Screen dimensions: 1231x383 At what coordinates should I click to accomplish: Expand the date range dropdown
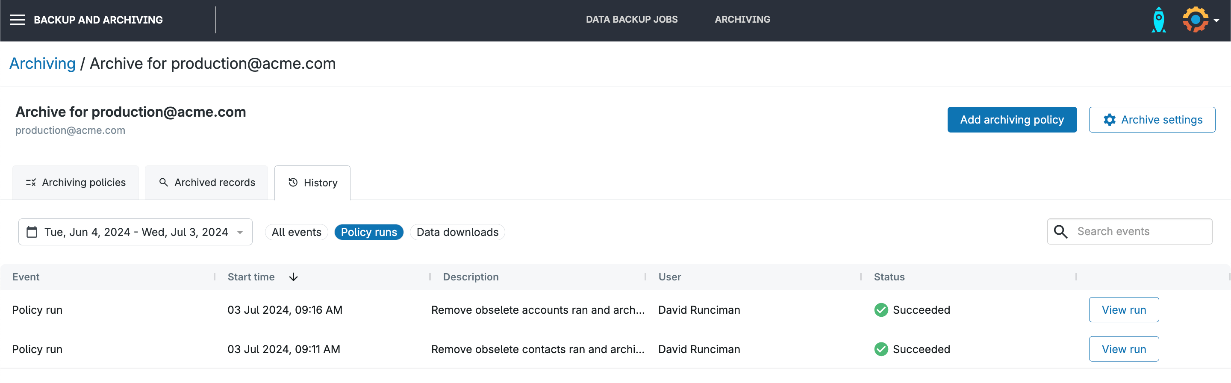(240, 233)
